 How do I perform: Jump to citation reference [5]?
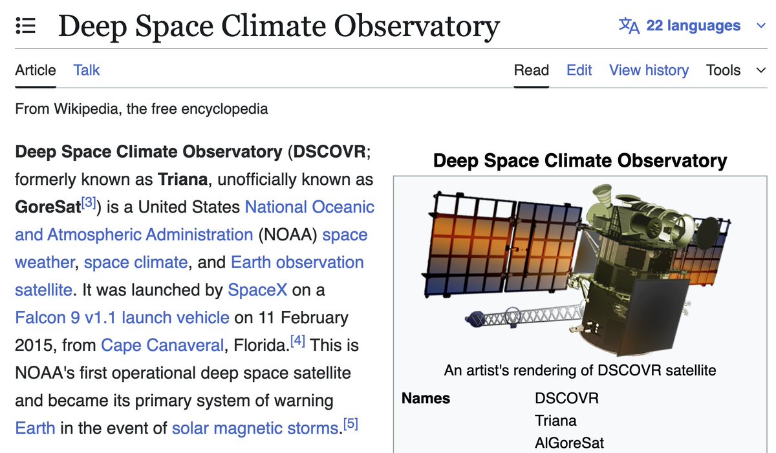click(350, 423)
